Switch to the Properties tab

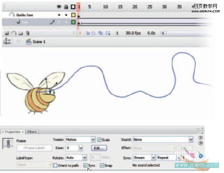[x=13, y=132]
